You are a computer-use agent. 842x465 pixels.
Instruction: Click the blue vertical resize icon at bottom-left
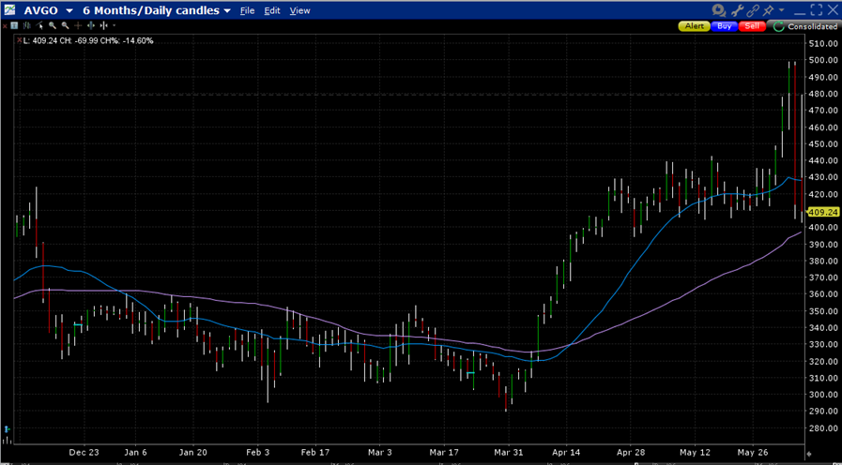tap(7, 429)
